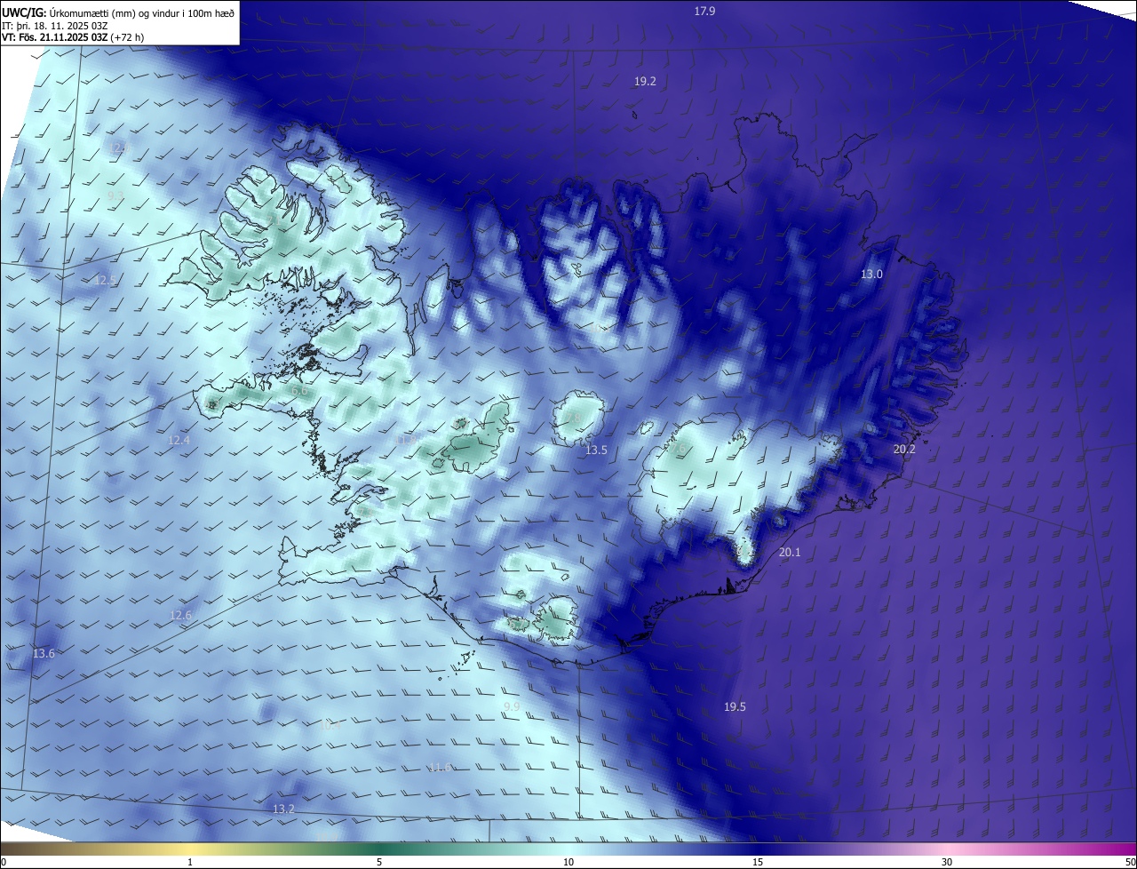Click the 13.6 value label
The height and width of the screenshot is (869, 1137).
coord(44,654)
